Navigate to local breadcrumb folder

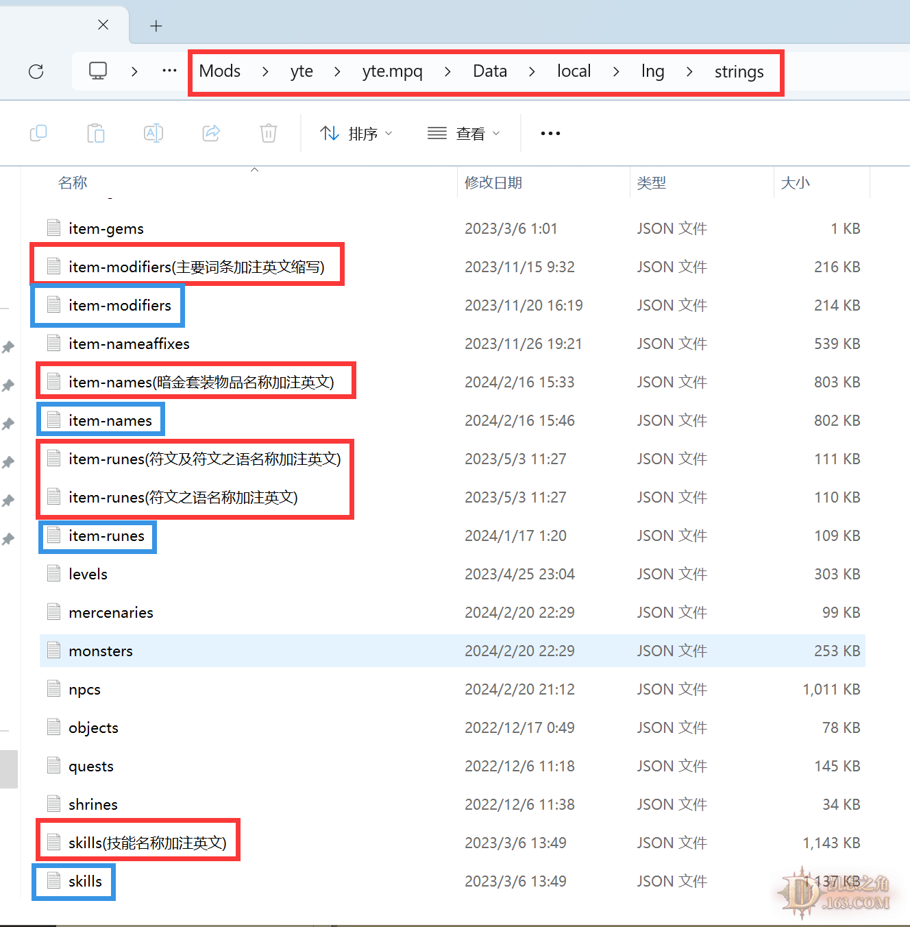[574, 71]
